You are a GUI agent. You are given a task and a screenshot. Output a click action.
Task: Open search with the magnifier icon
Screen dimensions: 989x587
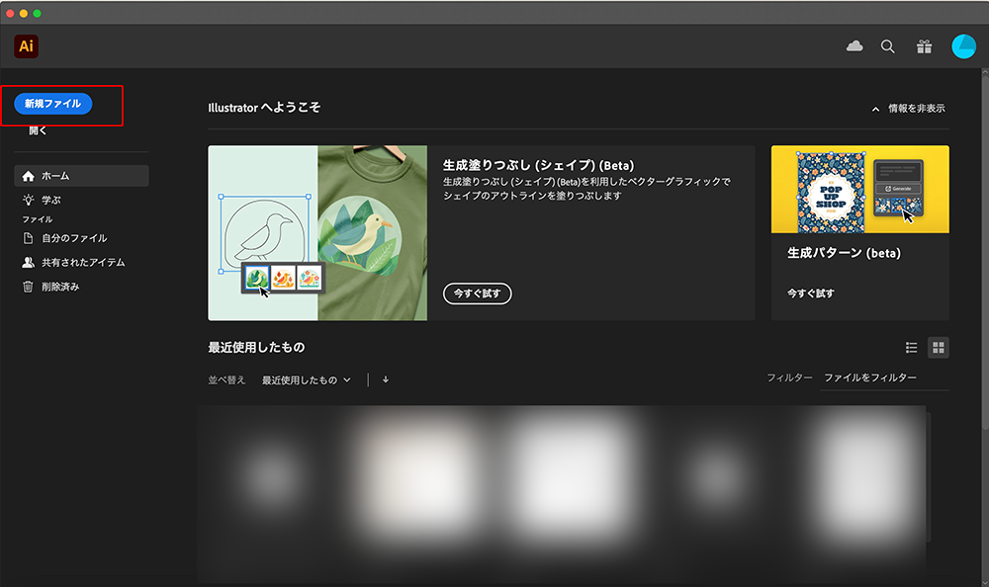[x=887, y=46]
